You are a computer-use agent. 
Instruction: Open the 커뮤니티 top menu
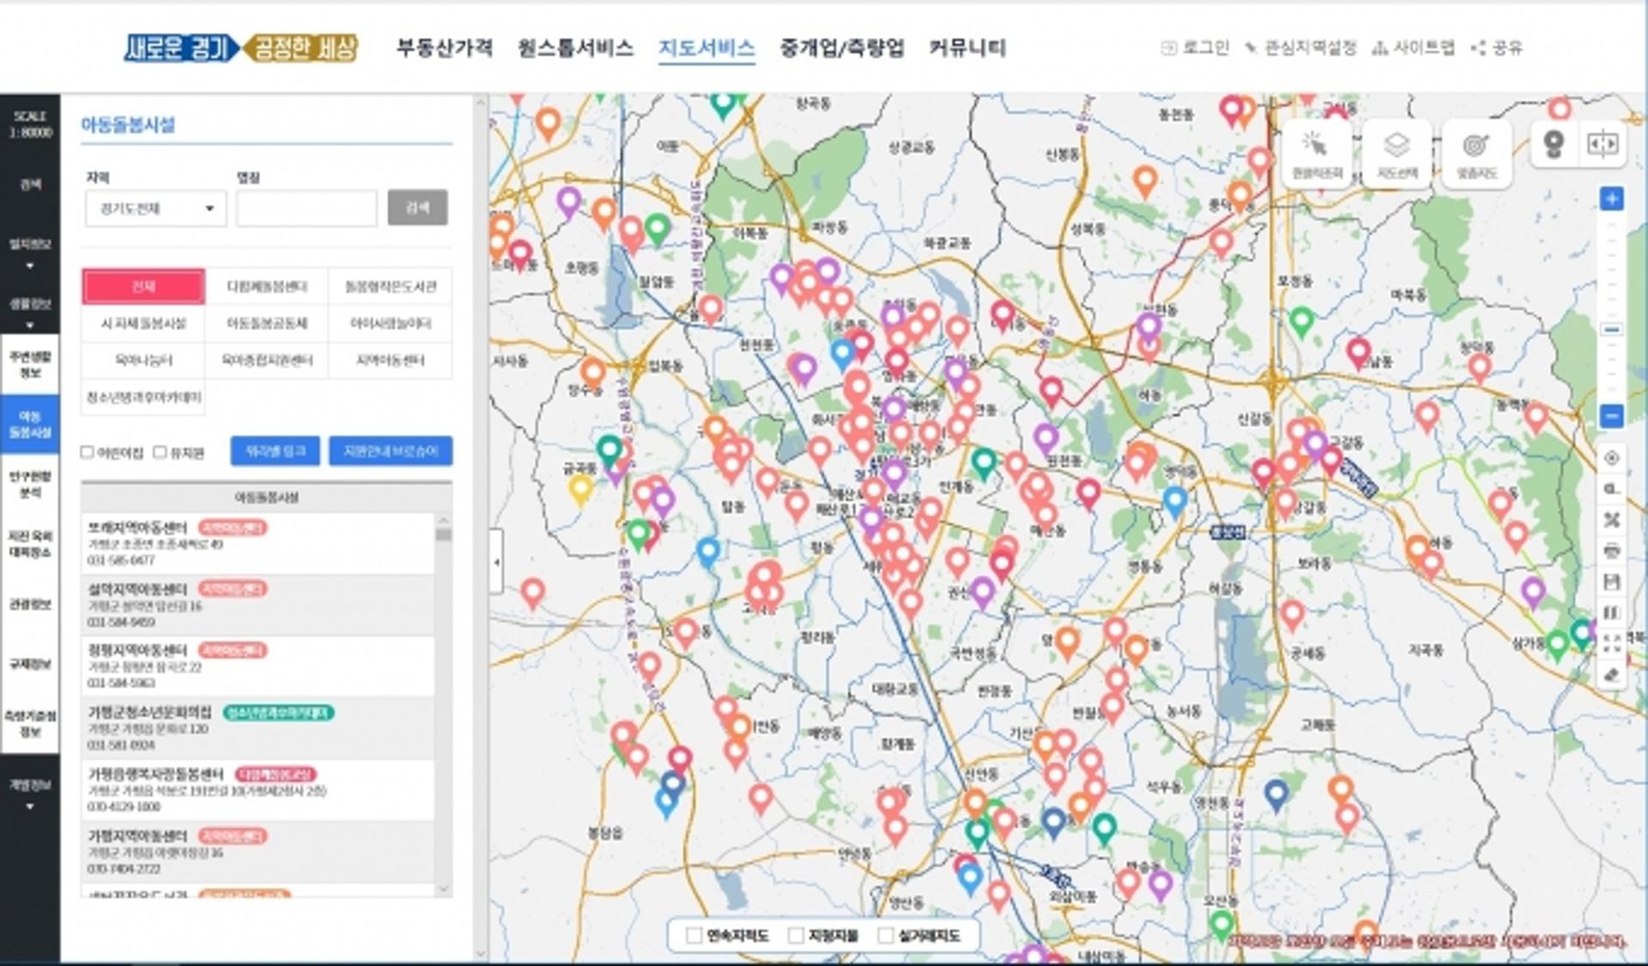tap(967, 48)
